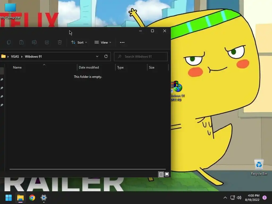Open the See more three-dots menu
The image size is (272, 204).
[x=122, y=42]
